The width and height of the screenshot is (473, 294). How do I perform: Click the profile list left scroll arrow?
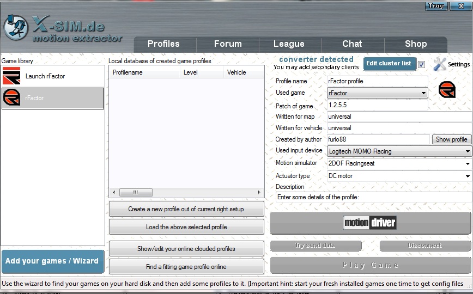pyautogui.click(x=114, y=192)
